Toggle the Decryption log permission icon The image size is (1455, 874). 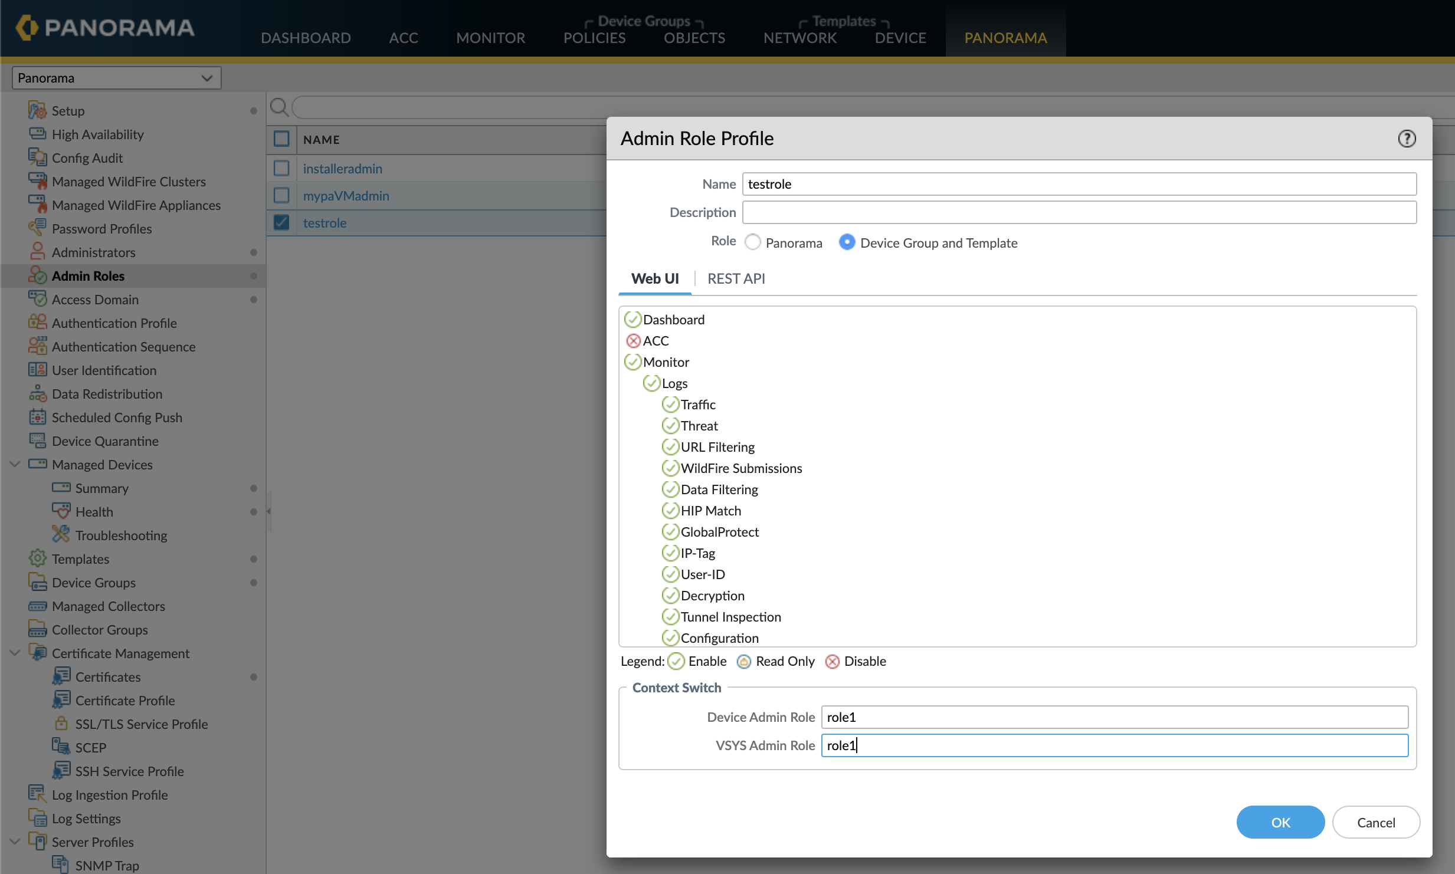670,596
